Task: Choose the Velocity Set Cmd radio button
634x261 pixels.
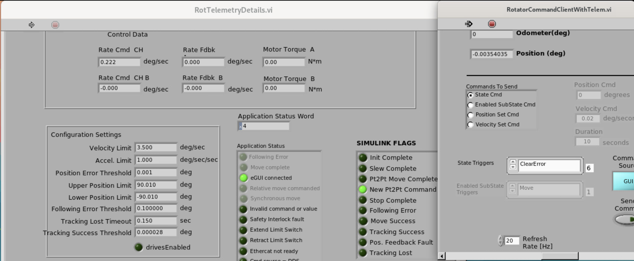Action: point(470,125)
